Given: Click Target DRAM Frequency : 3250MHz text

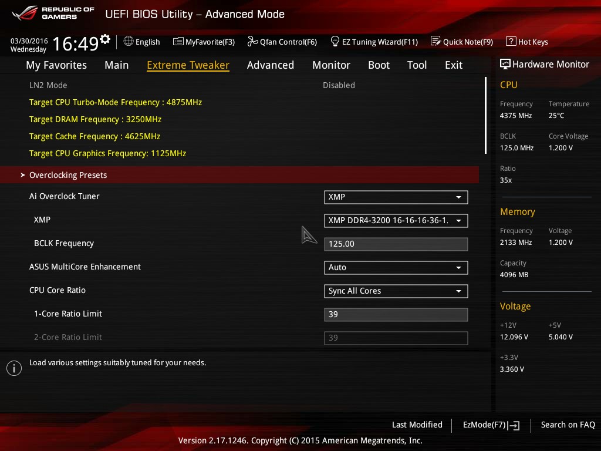Looking at the screenshot, I should click(x=96, y=119).
